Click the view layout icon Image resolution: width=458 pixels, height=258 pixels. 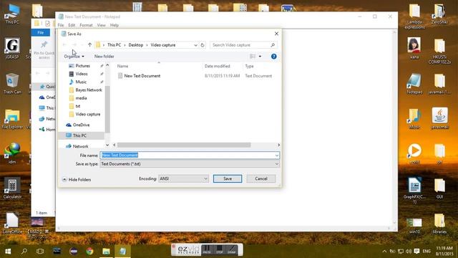coord(253,57)
